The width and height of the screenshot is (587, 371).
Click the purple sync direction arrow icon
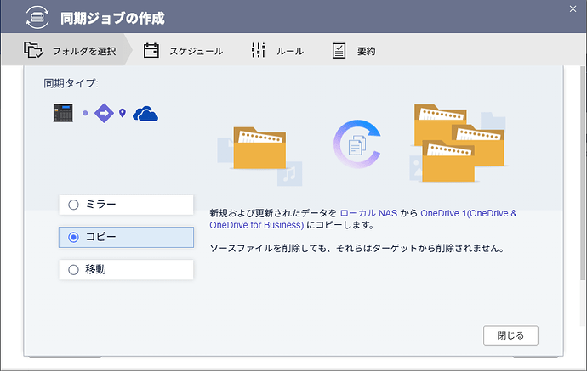pyautogui.click(x=104, y=113)
